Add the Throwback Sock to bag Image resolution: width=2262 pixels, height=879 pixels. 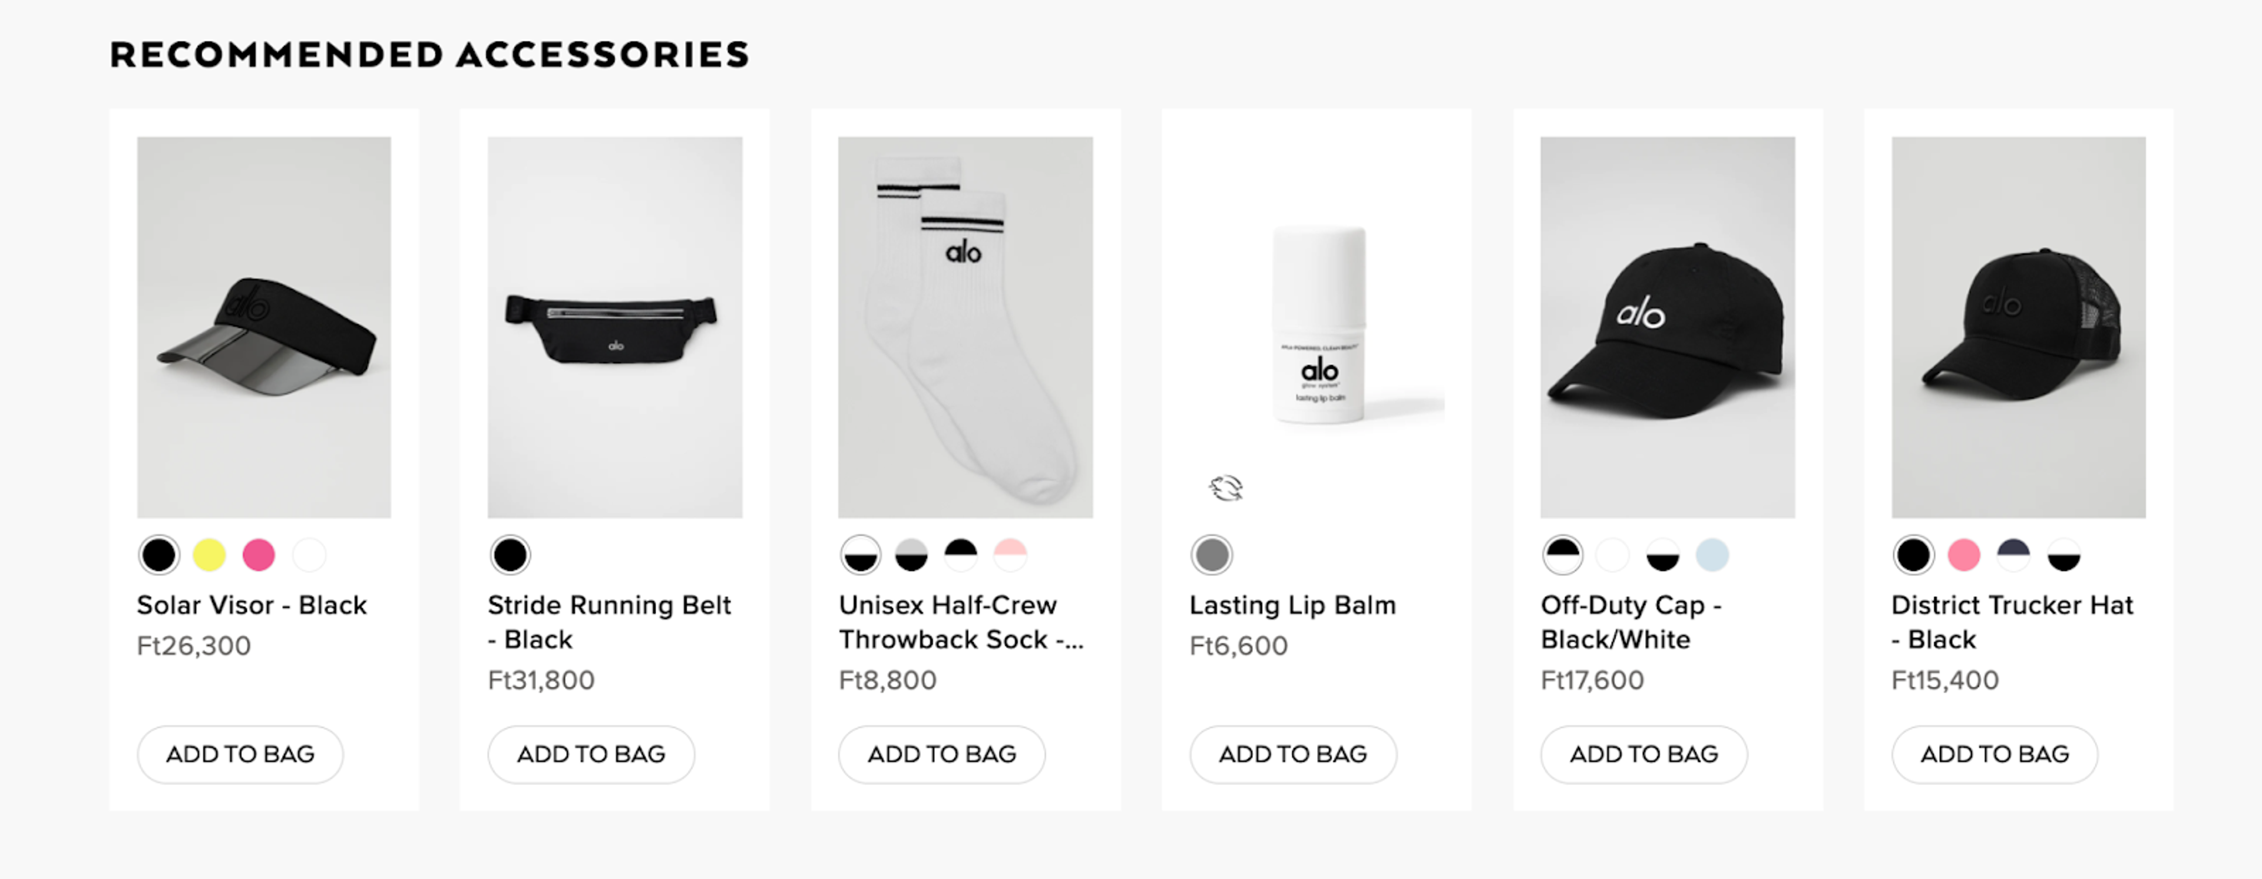point(941,754)
